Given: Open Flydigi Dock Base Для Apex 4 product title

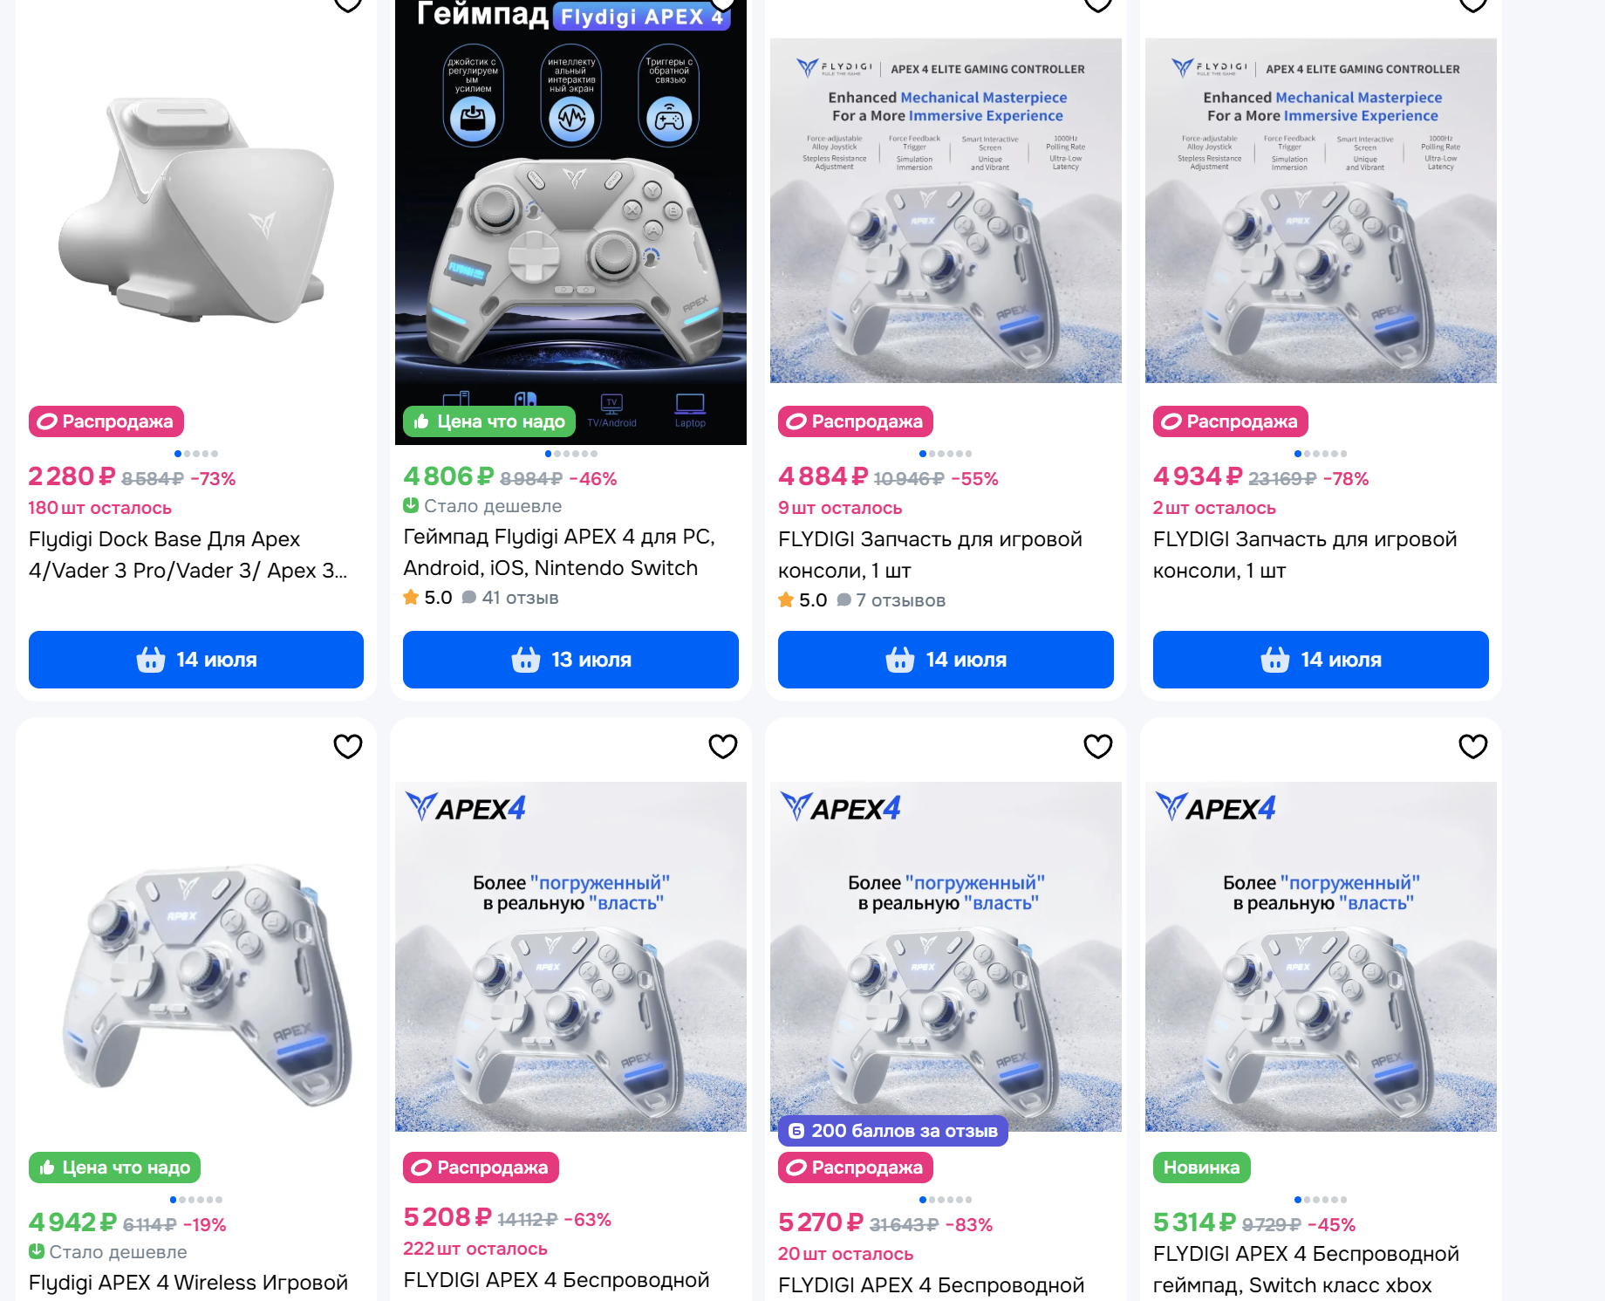Looking at the screenshot, I should (188, 555).
